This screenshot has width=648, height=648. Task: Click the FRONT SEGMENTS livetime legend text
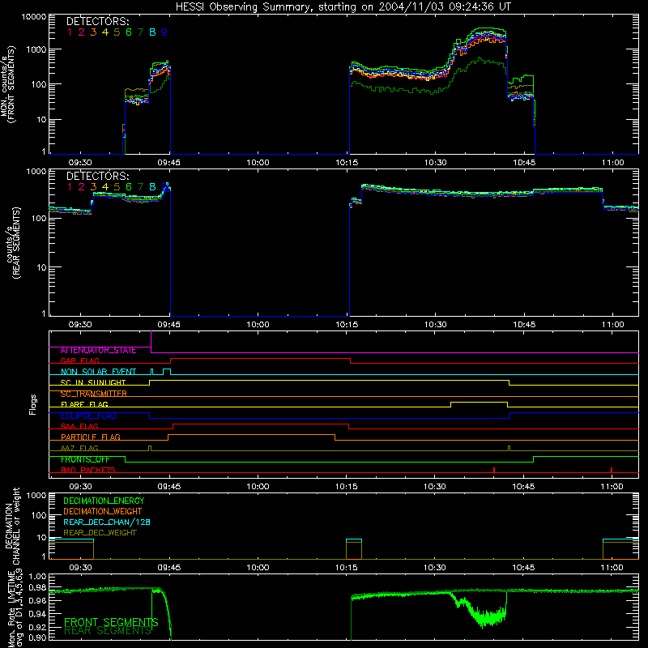[111, 622]
